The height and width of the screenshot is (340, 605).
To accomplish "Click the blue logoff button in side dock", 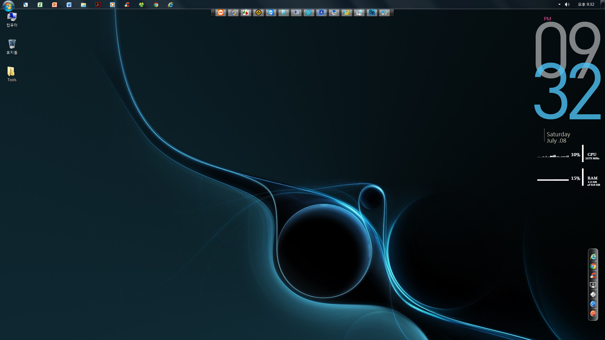I will click(593, 304).
